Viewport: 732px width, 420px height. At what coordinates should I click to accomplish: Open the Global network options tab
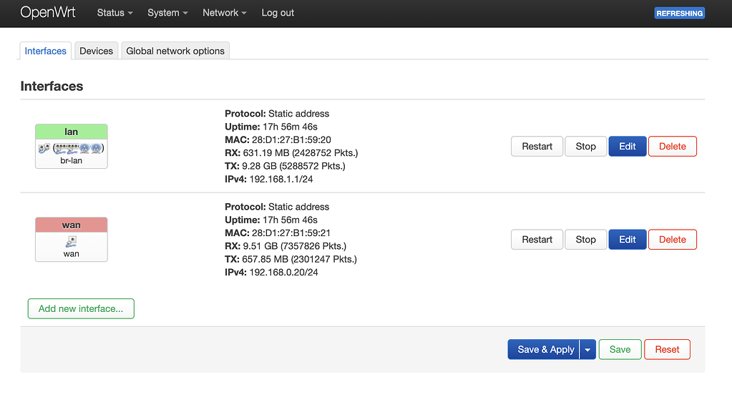pyautogui.click(x=175, y=50)
